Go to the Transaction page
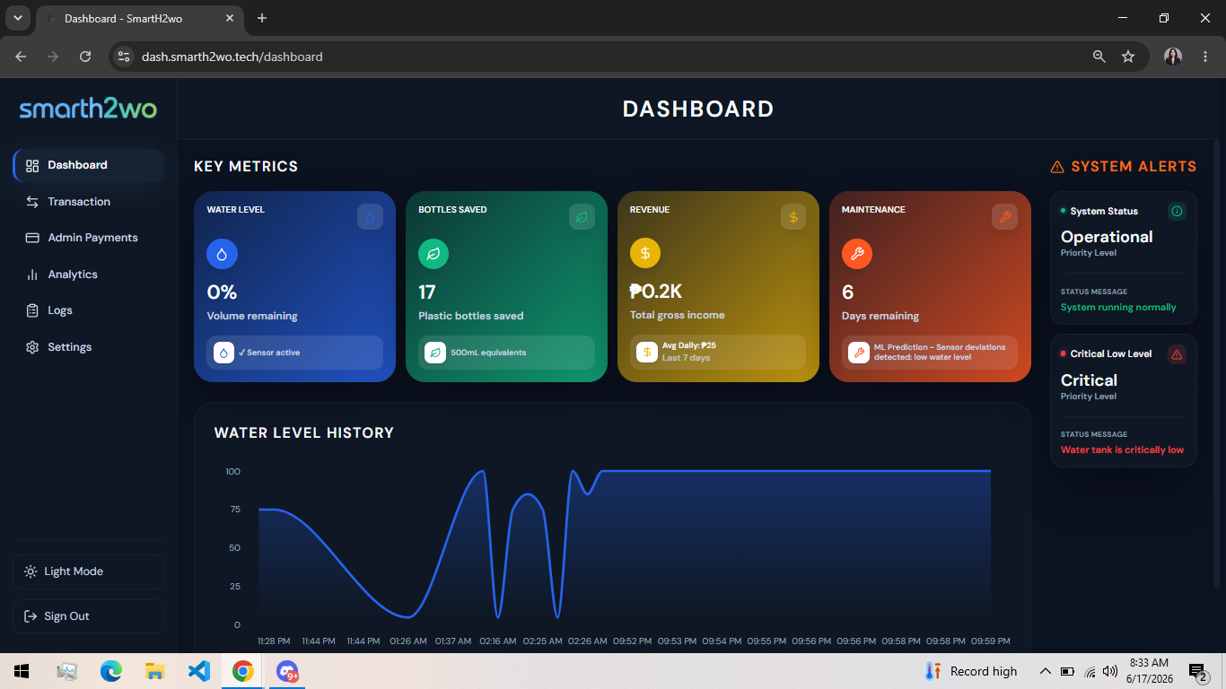The image size is (1226, 689). tap(89, 202)
